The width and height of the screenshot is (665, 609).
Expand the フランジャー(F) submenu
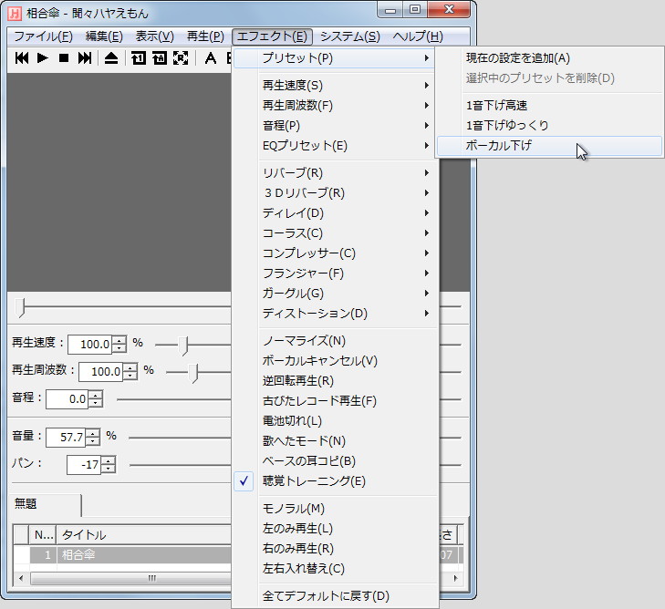pyautogui.click(x=336, y=273)
